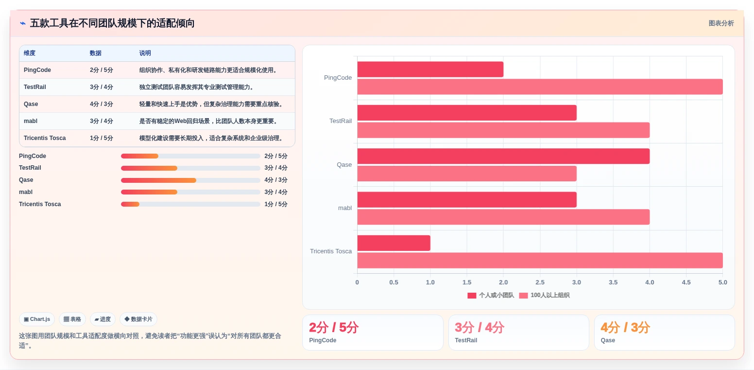Image resolution: width=754 pixels, height=370 pixels.
Task: Open the PingCode 2分 / 5分 data card
Action: (x=373, y=333)
